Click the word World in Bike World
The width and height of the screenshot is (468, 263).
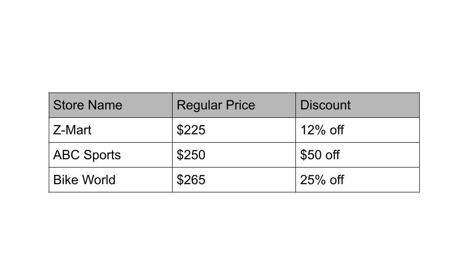pos(99,180)
